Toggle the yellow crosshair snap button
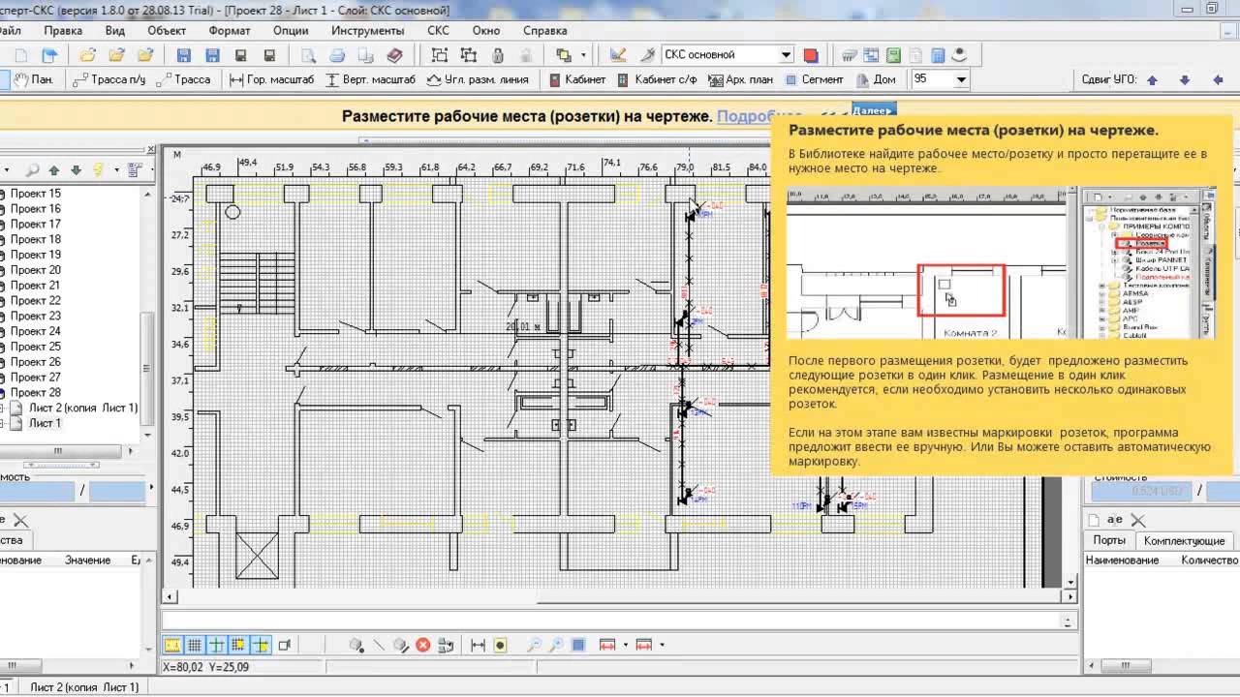Image resolution: width=1240 pixels, height=697 pixels. point(261,645)
